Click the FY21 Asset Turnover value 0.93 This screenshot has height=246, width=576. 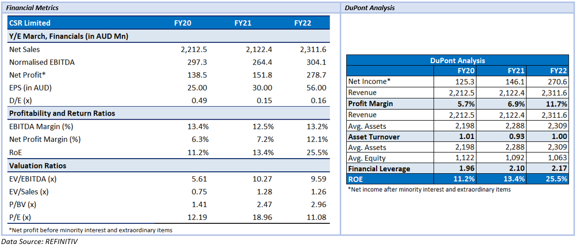[x=517, y=137]
